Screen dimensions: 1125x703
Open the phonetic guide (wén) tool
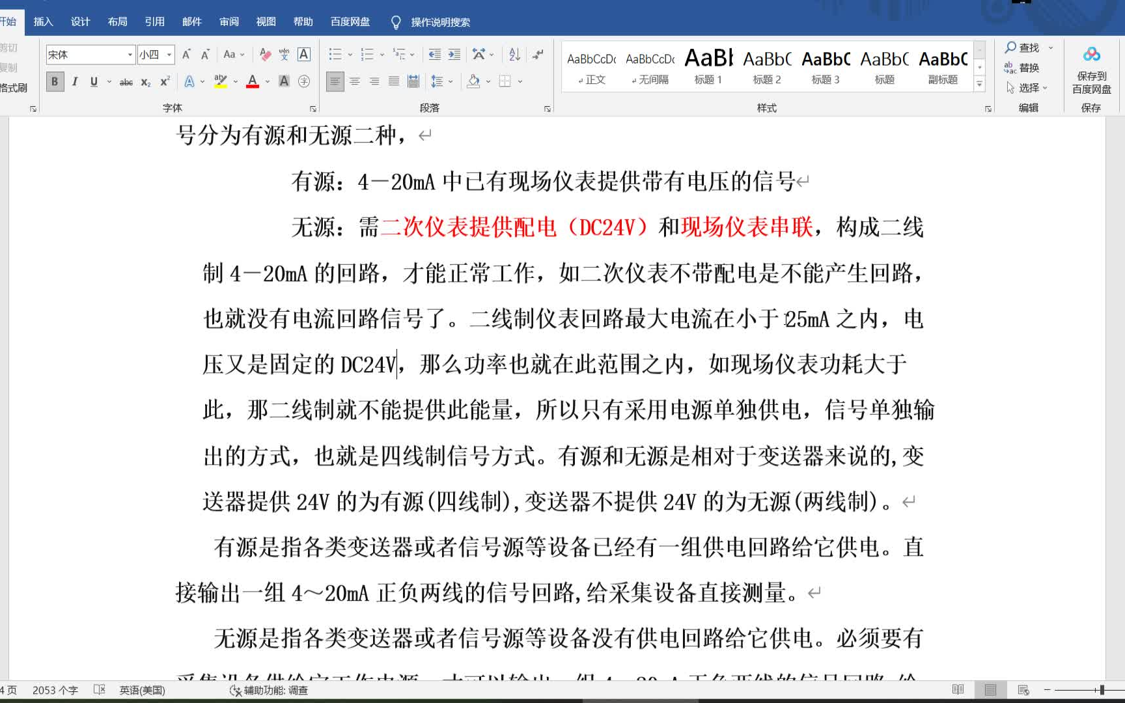click(x=284, y=55)
